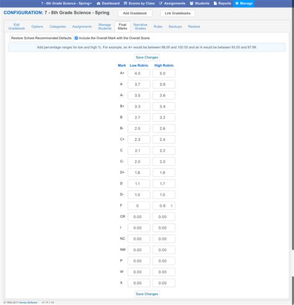This screenshot has width=294, height=305.
Task: Click the top Save Changes button
Action: pos(147,57)
